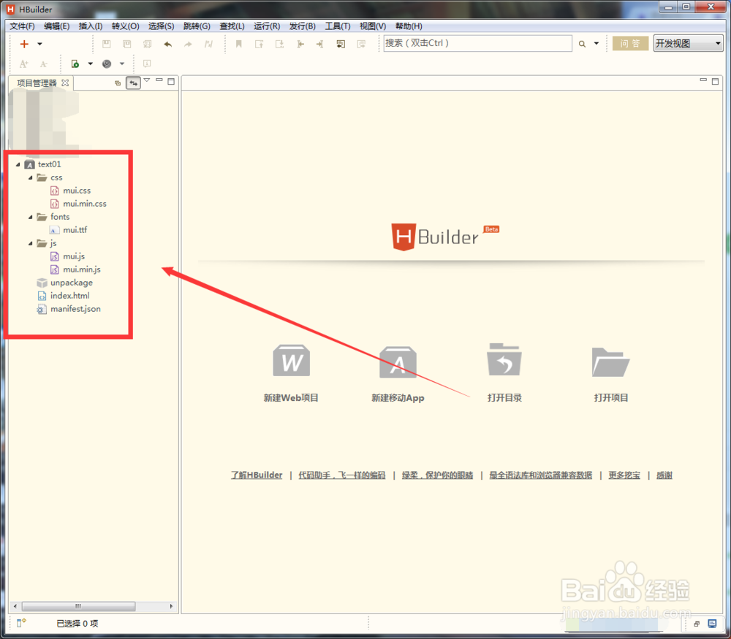
Task: Collapse the css folder
Action: click(x=31, y=177)
